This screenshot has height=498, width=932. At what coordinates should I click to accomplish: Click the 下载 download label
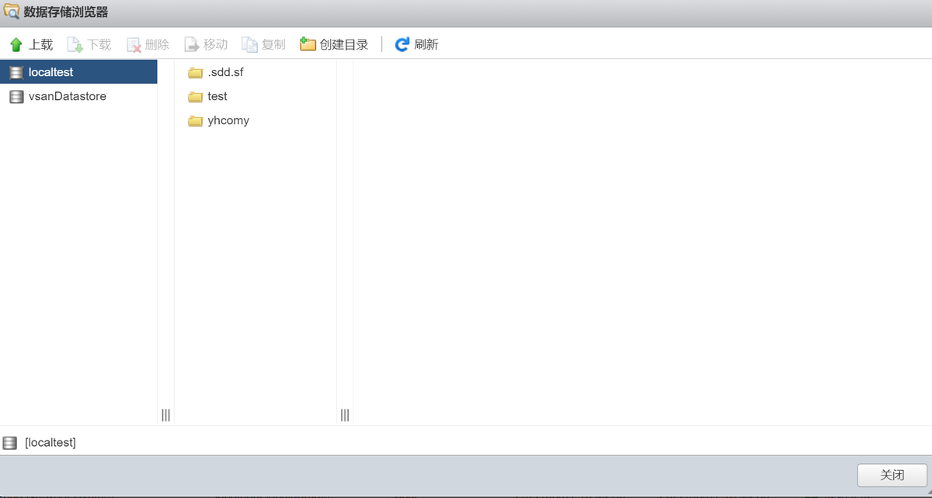pyautogui.click(x=99, y=45)
